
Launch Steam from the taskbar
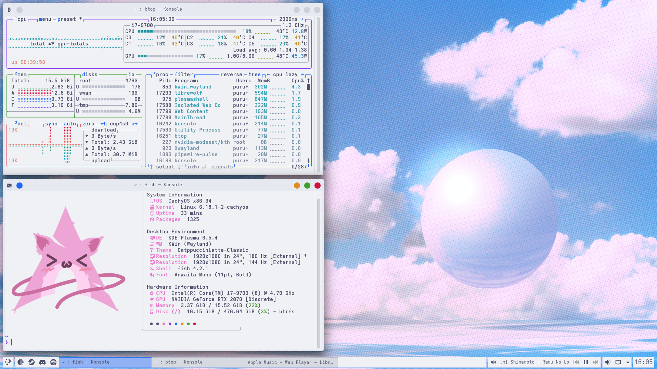pos(31,362)
